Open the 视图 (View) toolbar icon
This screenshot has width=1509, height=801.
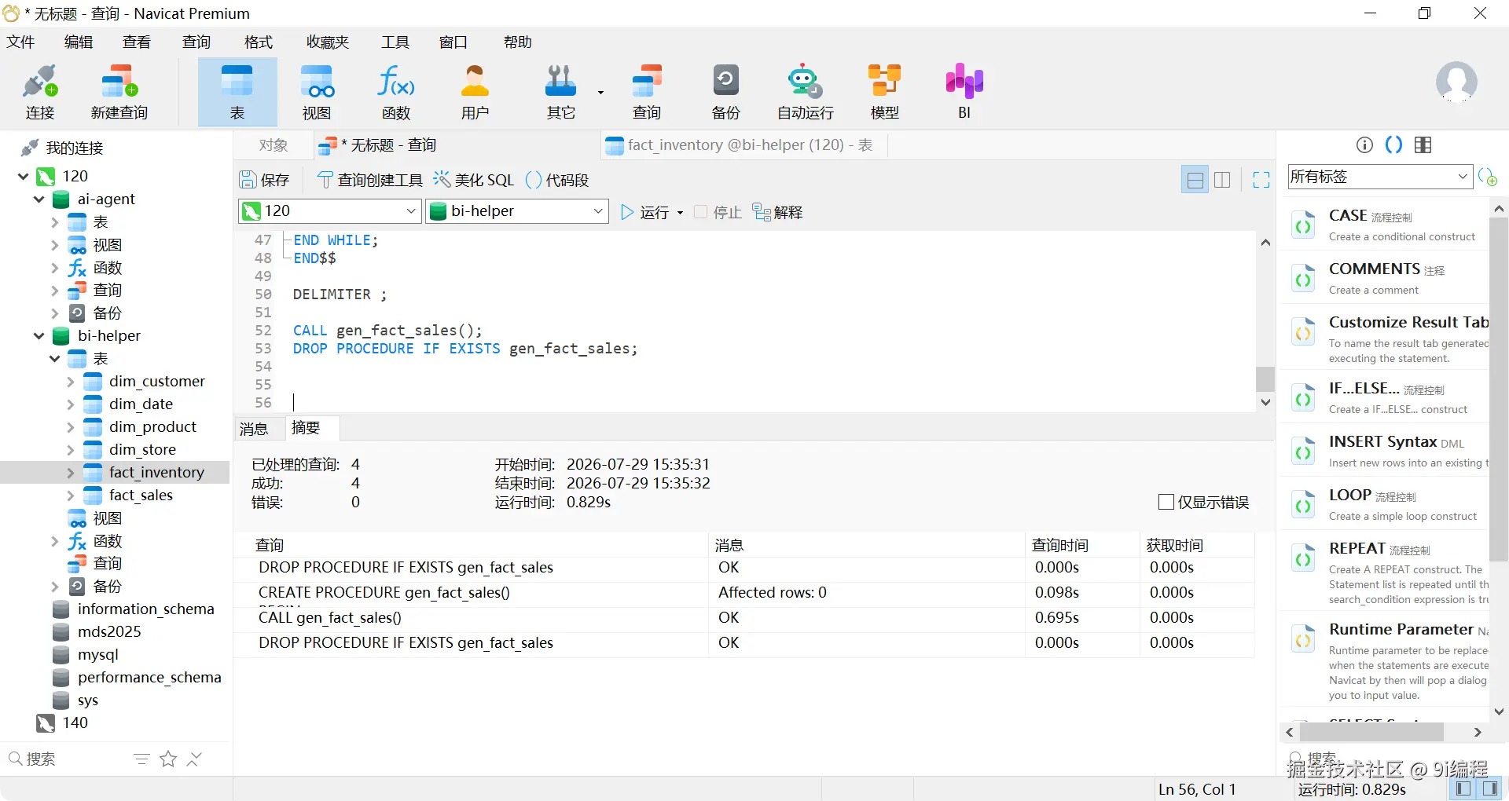[x=317, y=92]
